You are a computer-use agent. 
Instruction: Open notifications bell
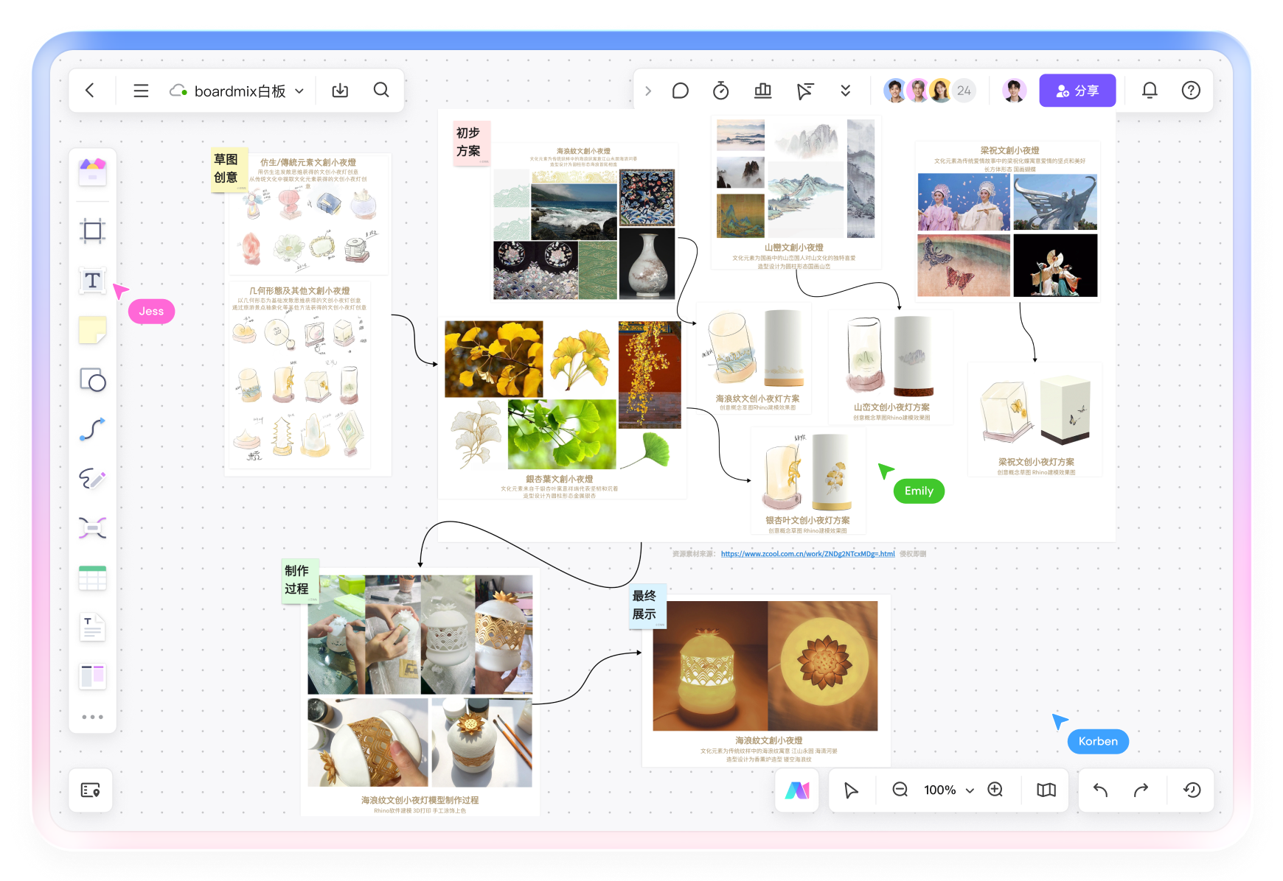pos(1149,91)
